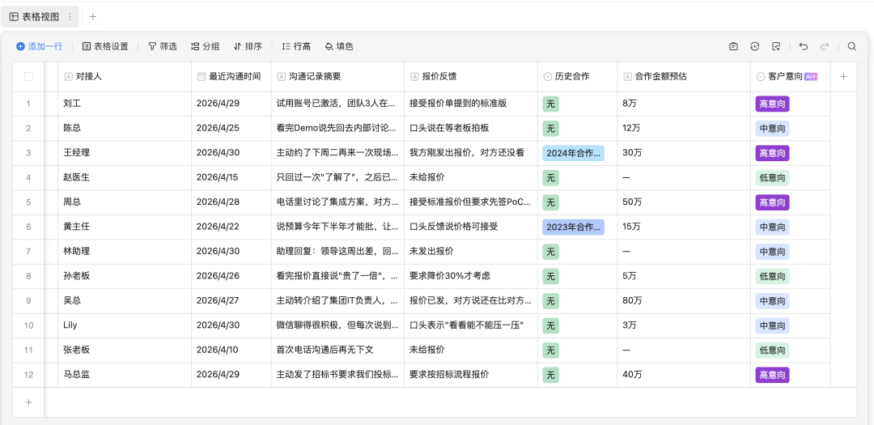Click the 添加一行 button
874x425 pixels.
point(39,47)
